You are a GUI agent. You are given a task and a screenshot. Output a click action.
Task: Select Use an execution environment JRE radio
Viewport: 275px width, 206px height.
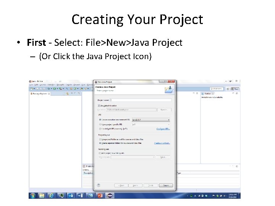coord(100,120)
